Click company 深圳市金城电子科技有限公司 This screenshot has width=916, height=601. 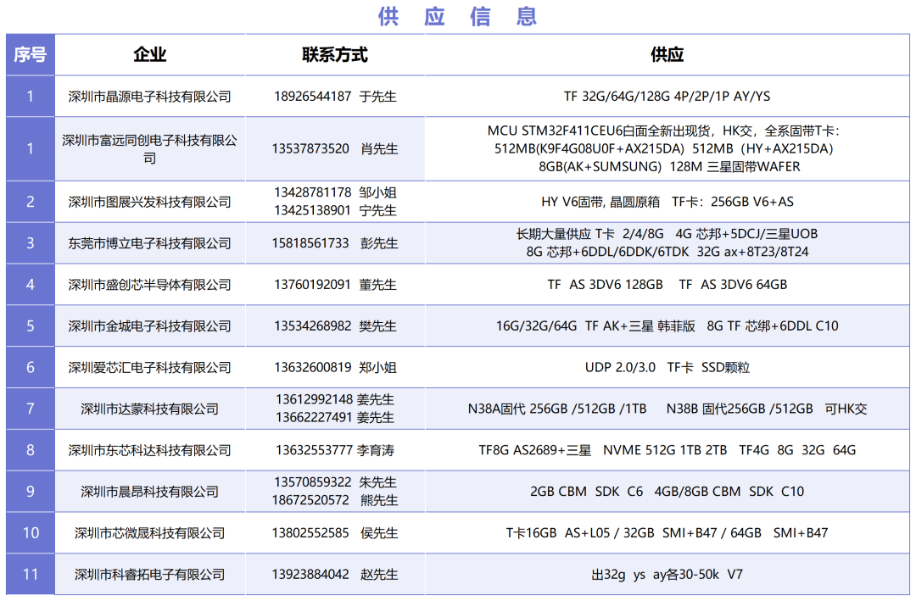coord(149,326)
